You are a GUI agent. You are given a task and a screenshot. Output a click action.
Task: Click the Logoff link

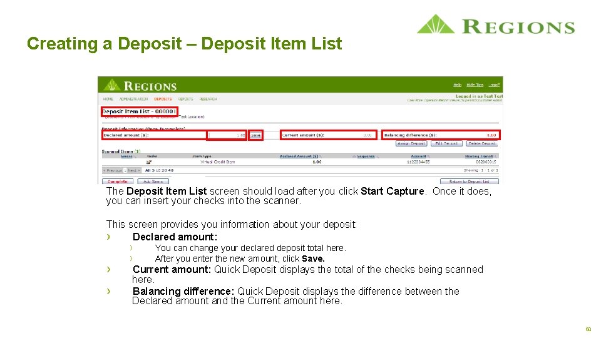(x=494, y=84)
